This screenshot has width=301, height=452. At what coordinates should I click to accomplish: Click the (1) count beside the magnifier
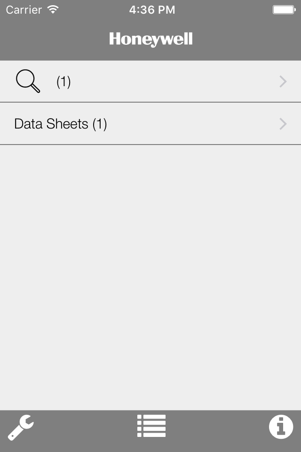tap(63, 81)
